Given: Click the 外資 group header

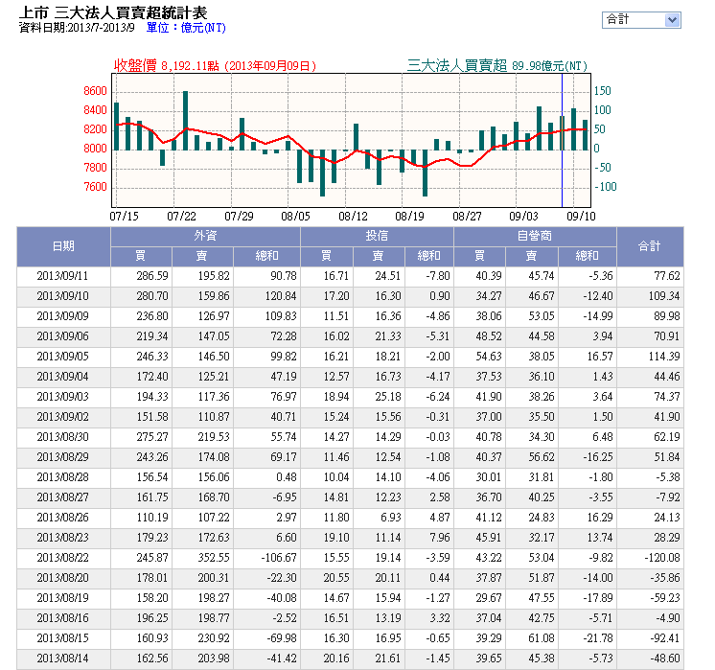Looking at the screenshot, I should 205,236.
